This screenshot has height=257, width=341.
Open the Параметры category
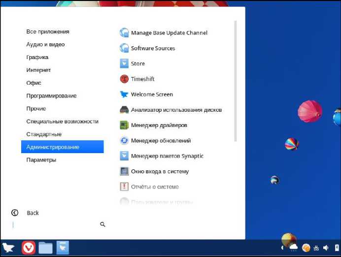(x=41, y=160)
